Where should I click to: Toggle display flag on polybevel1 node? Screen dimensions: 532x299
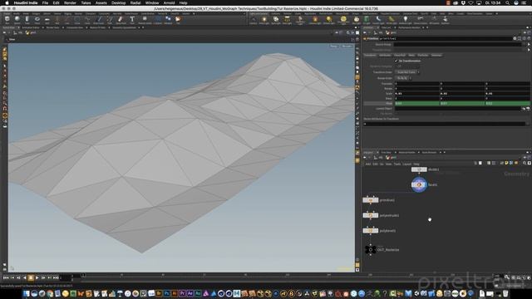[x=376, y=231]
